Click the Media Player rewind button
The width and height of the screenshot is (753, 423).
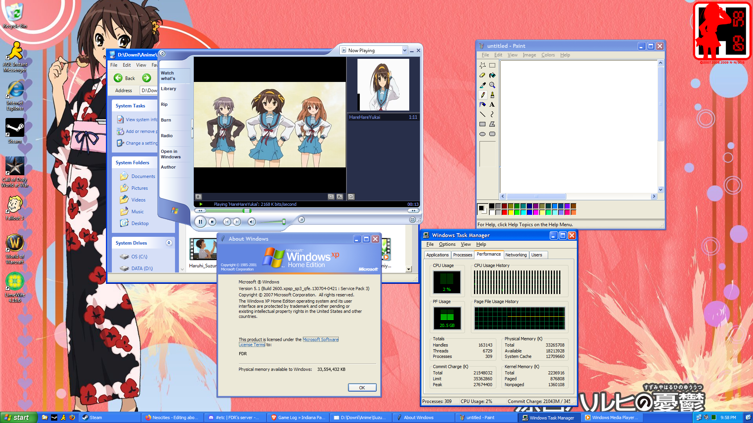pos(201,211)
